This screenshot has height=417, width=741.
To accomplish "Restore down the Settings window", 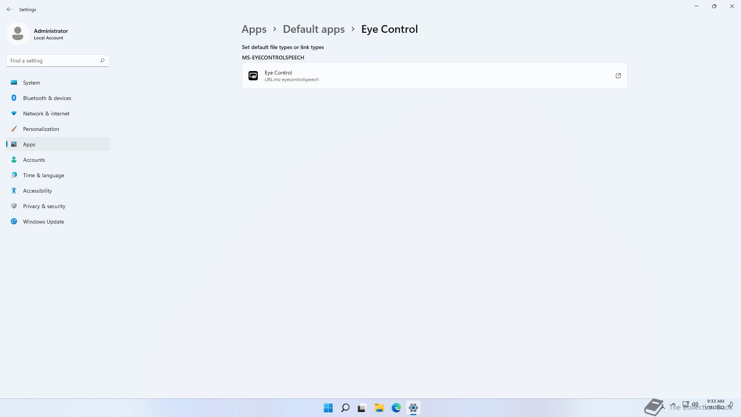I will pyautogui.click(x=714, y=6).
